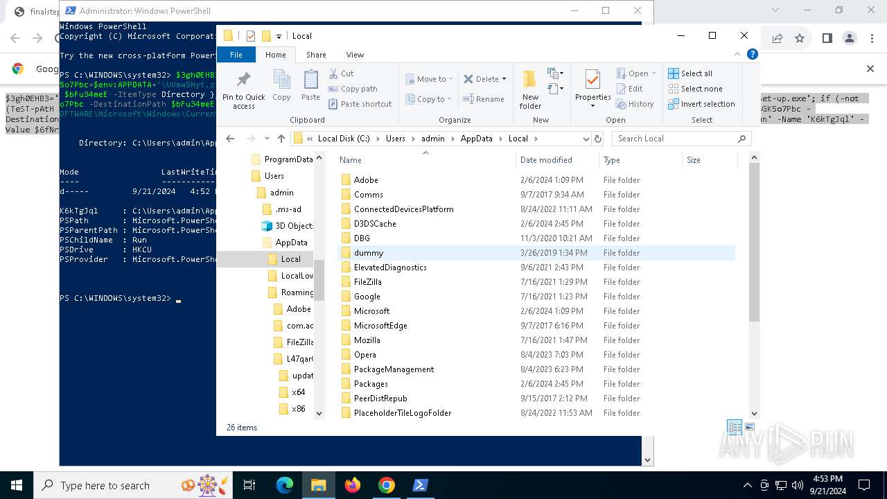Open PowerShell from the taskbar
The width and height of the screenshot is (887, 499).
(421, 485)
